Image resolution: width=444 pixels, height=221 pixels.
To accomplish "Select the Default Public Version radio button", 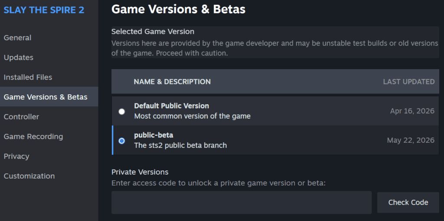I will (122, 112).
